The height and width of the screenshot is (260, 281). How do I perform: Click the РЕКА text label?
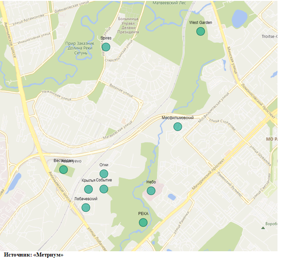click(143, 214)
